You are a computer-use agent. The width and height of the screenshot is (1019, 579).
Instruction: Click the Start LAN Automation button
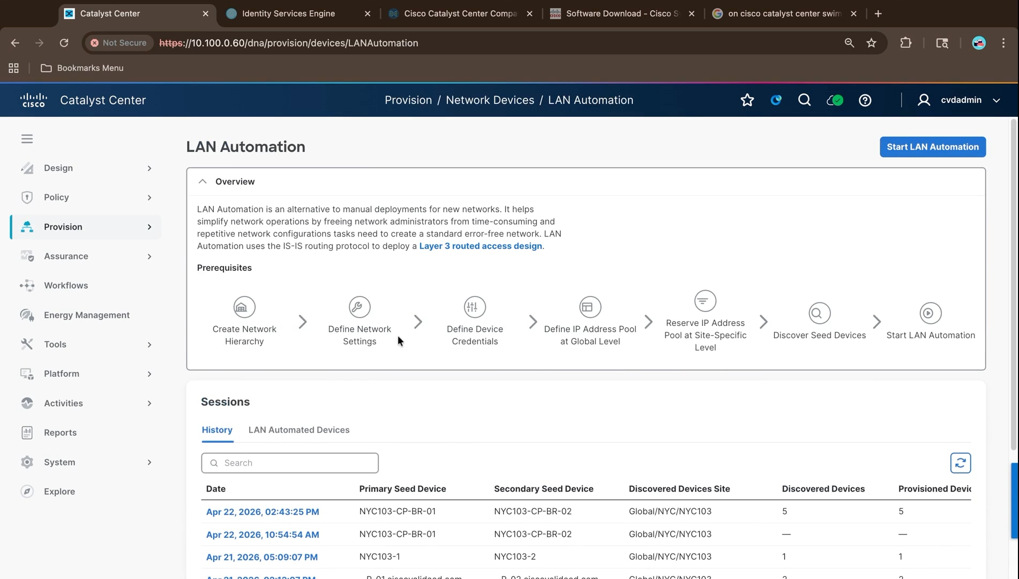coord(932,147)
